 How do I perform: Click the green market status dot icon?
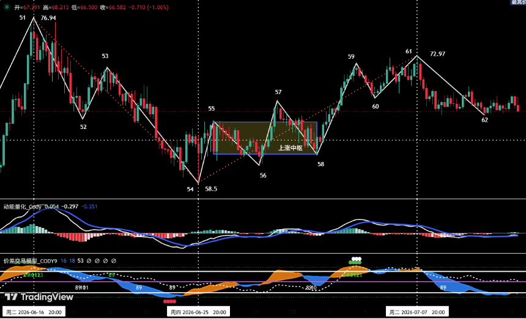point(6,7)
